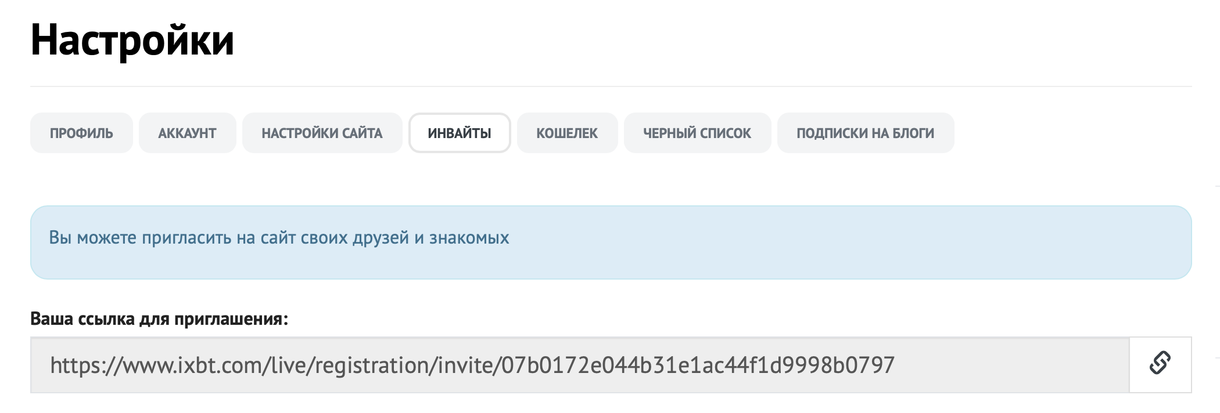Switch to the Аккаунт tab
Screen dimensions: 1220x413
(x=187, y=133)
